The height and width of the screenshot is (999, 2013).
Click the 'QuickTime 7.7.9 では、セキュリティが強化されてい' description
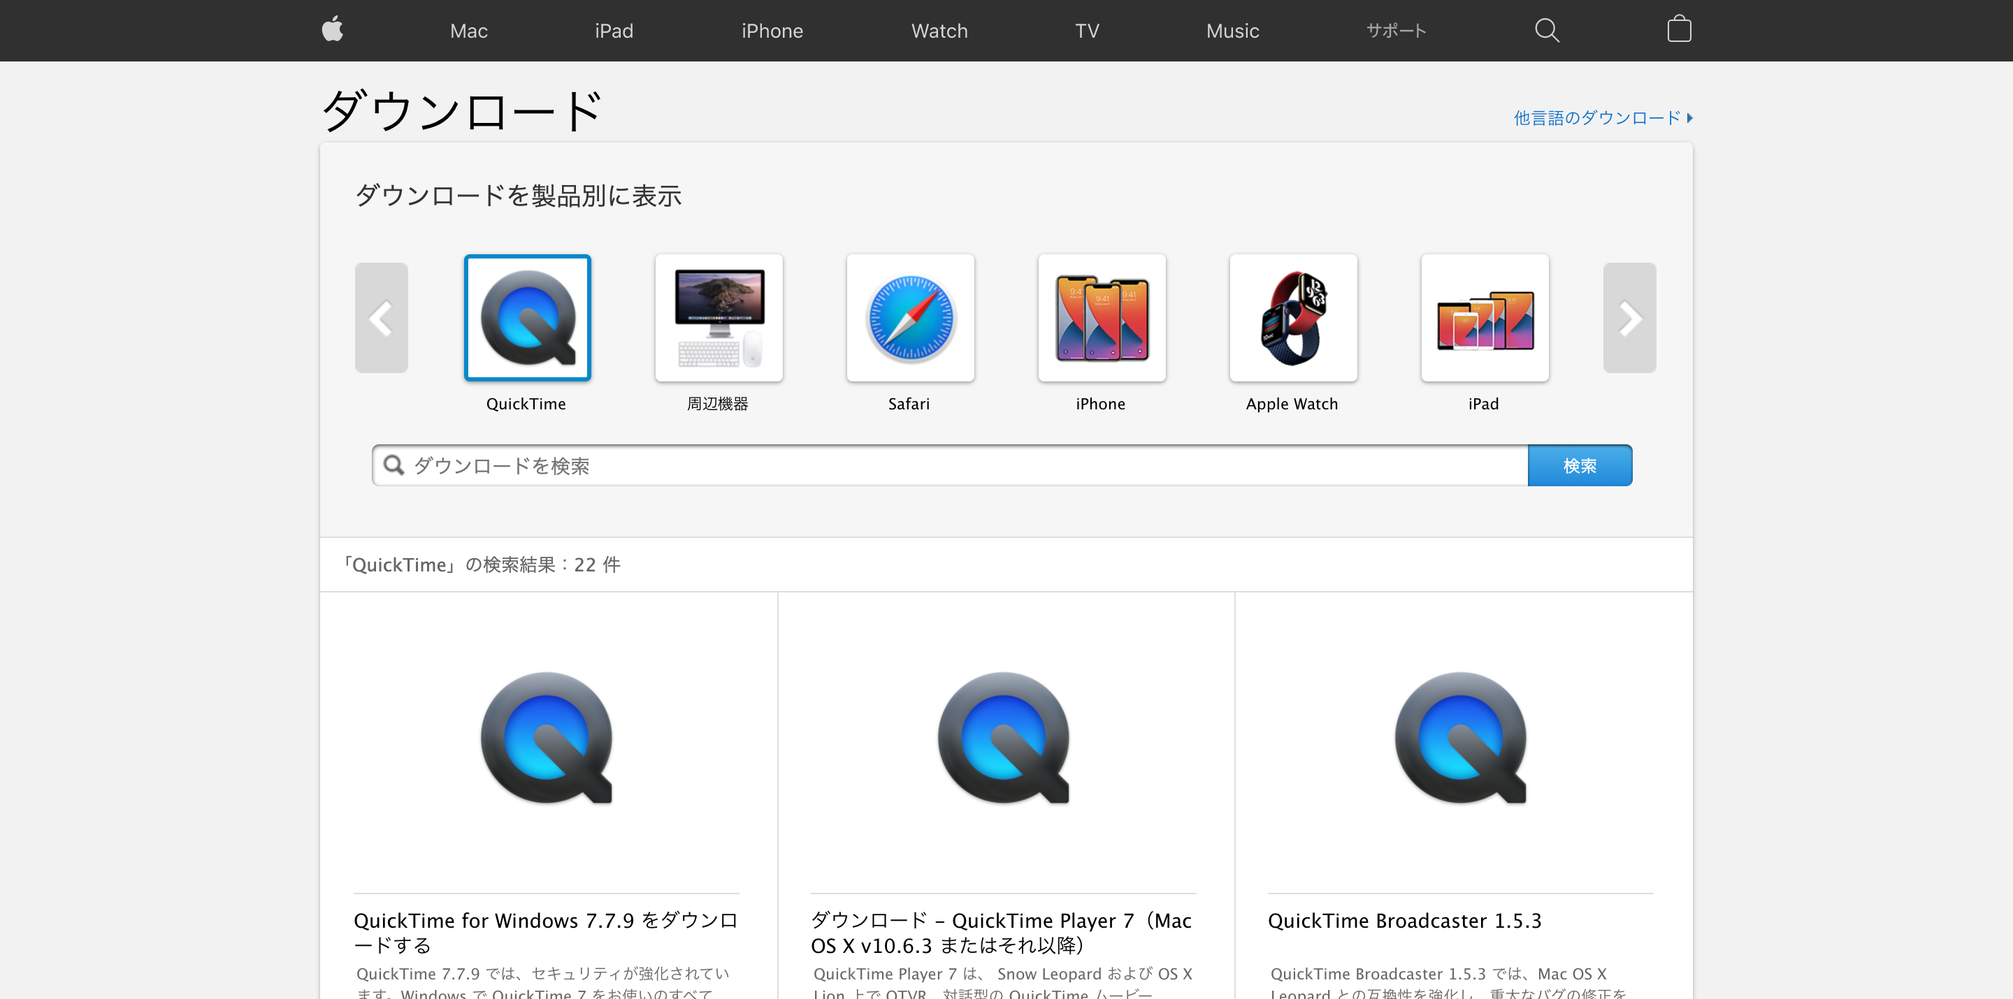pyautogui.click(x=542, y=973)
